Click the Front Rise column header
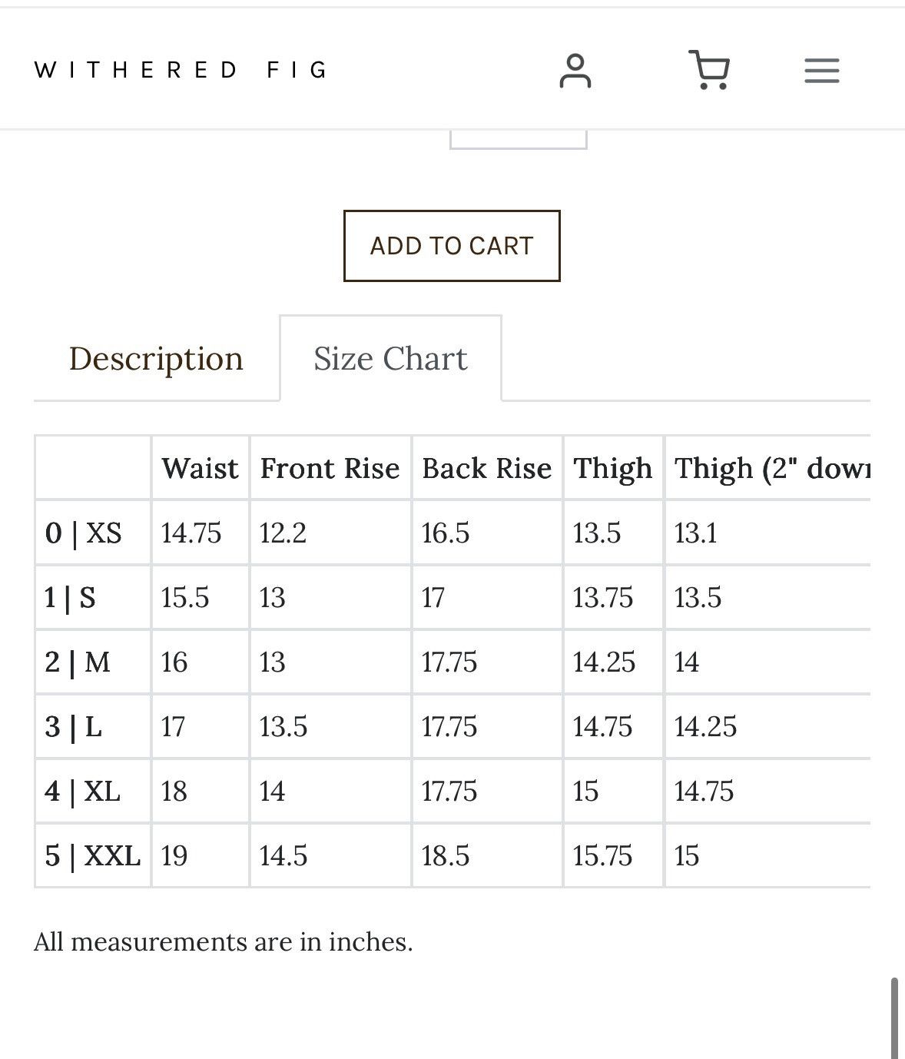The height and width of the screenshot is (1059, 905). pyautogui.click(x=330, y=468)
